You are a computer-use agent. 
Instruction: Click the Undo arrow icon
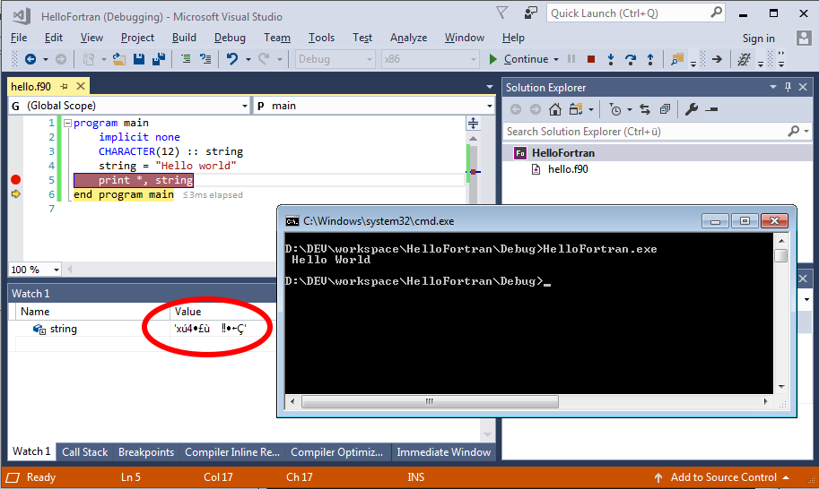(232, 59)
